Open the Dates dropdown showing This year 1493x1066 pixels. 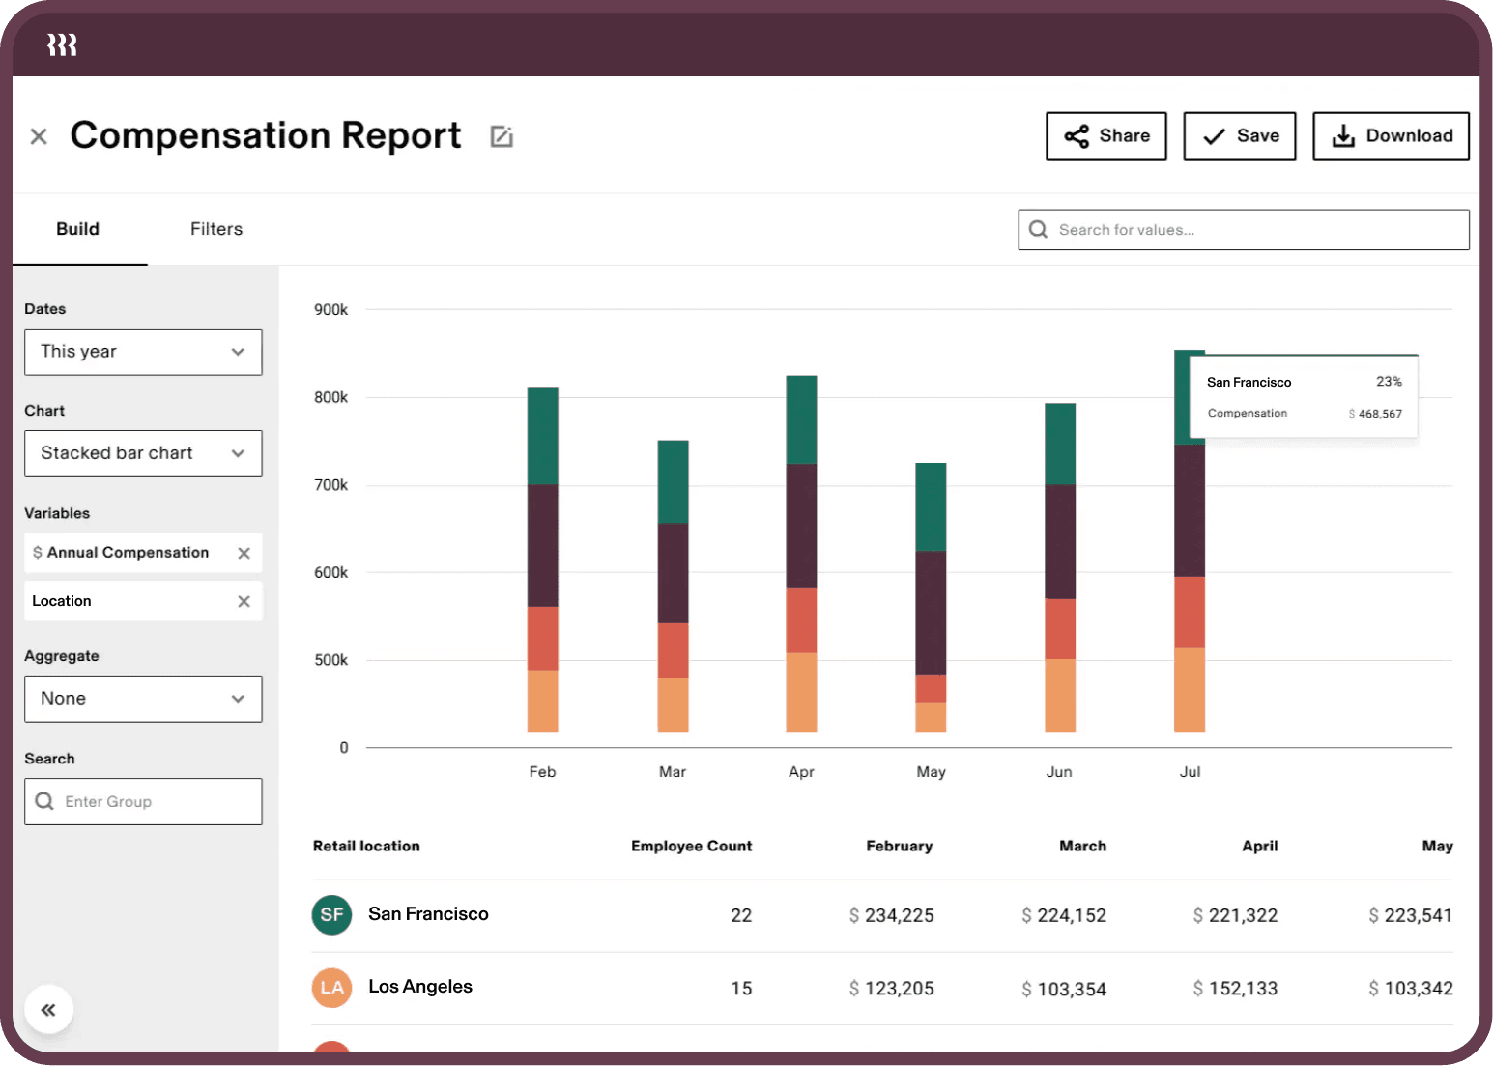[143, 352]
